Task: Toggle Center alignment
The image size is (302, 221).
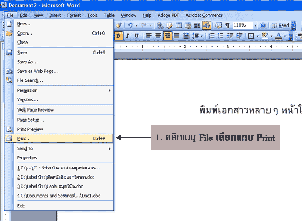Action: [158, 36]
